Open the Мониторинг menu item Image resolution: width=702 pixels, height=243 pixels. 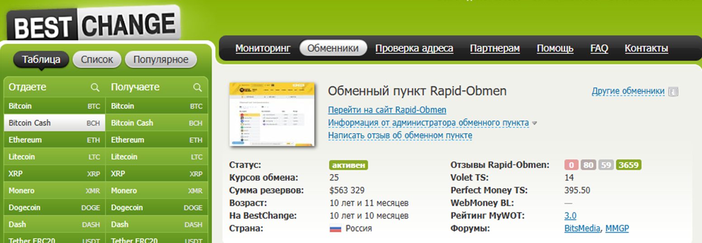[x=263, y=48]
